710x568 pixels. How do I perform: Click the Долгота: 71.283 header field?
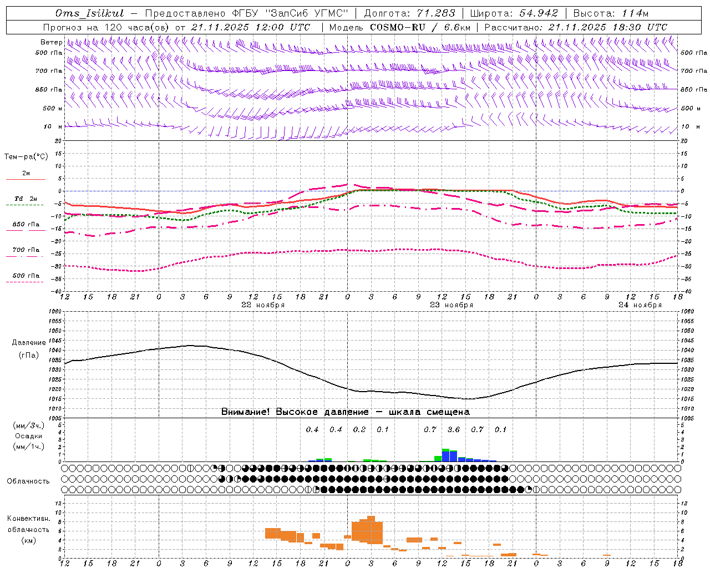click(x=409, y=13)
